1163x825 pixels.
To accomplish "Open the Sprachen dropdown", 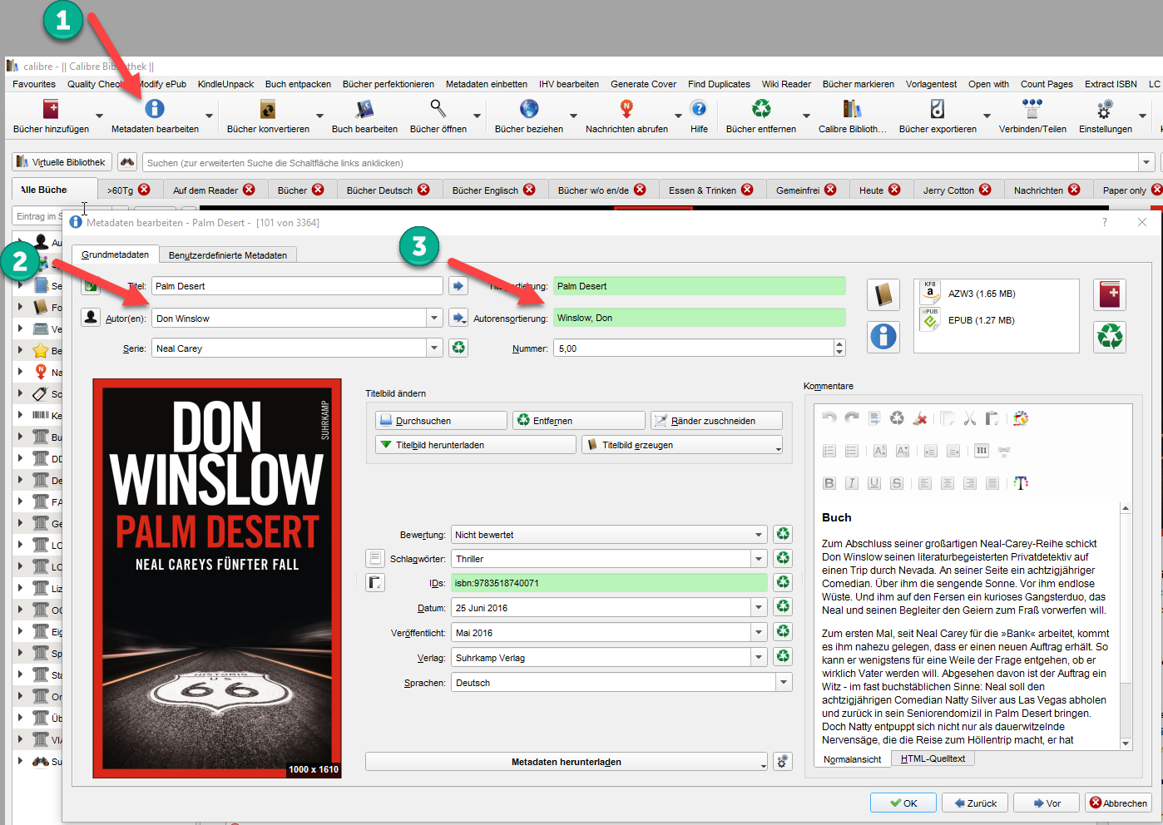I will pyautogui.click(x=784, y=682).
